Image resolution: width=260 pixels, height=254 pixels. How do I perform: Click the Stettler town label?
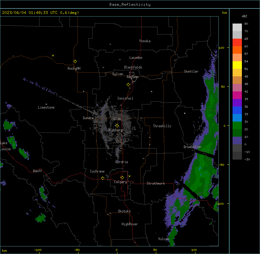tap(191, 71)
